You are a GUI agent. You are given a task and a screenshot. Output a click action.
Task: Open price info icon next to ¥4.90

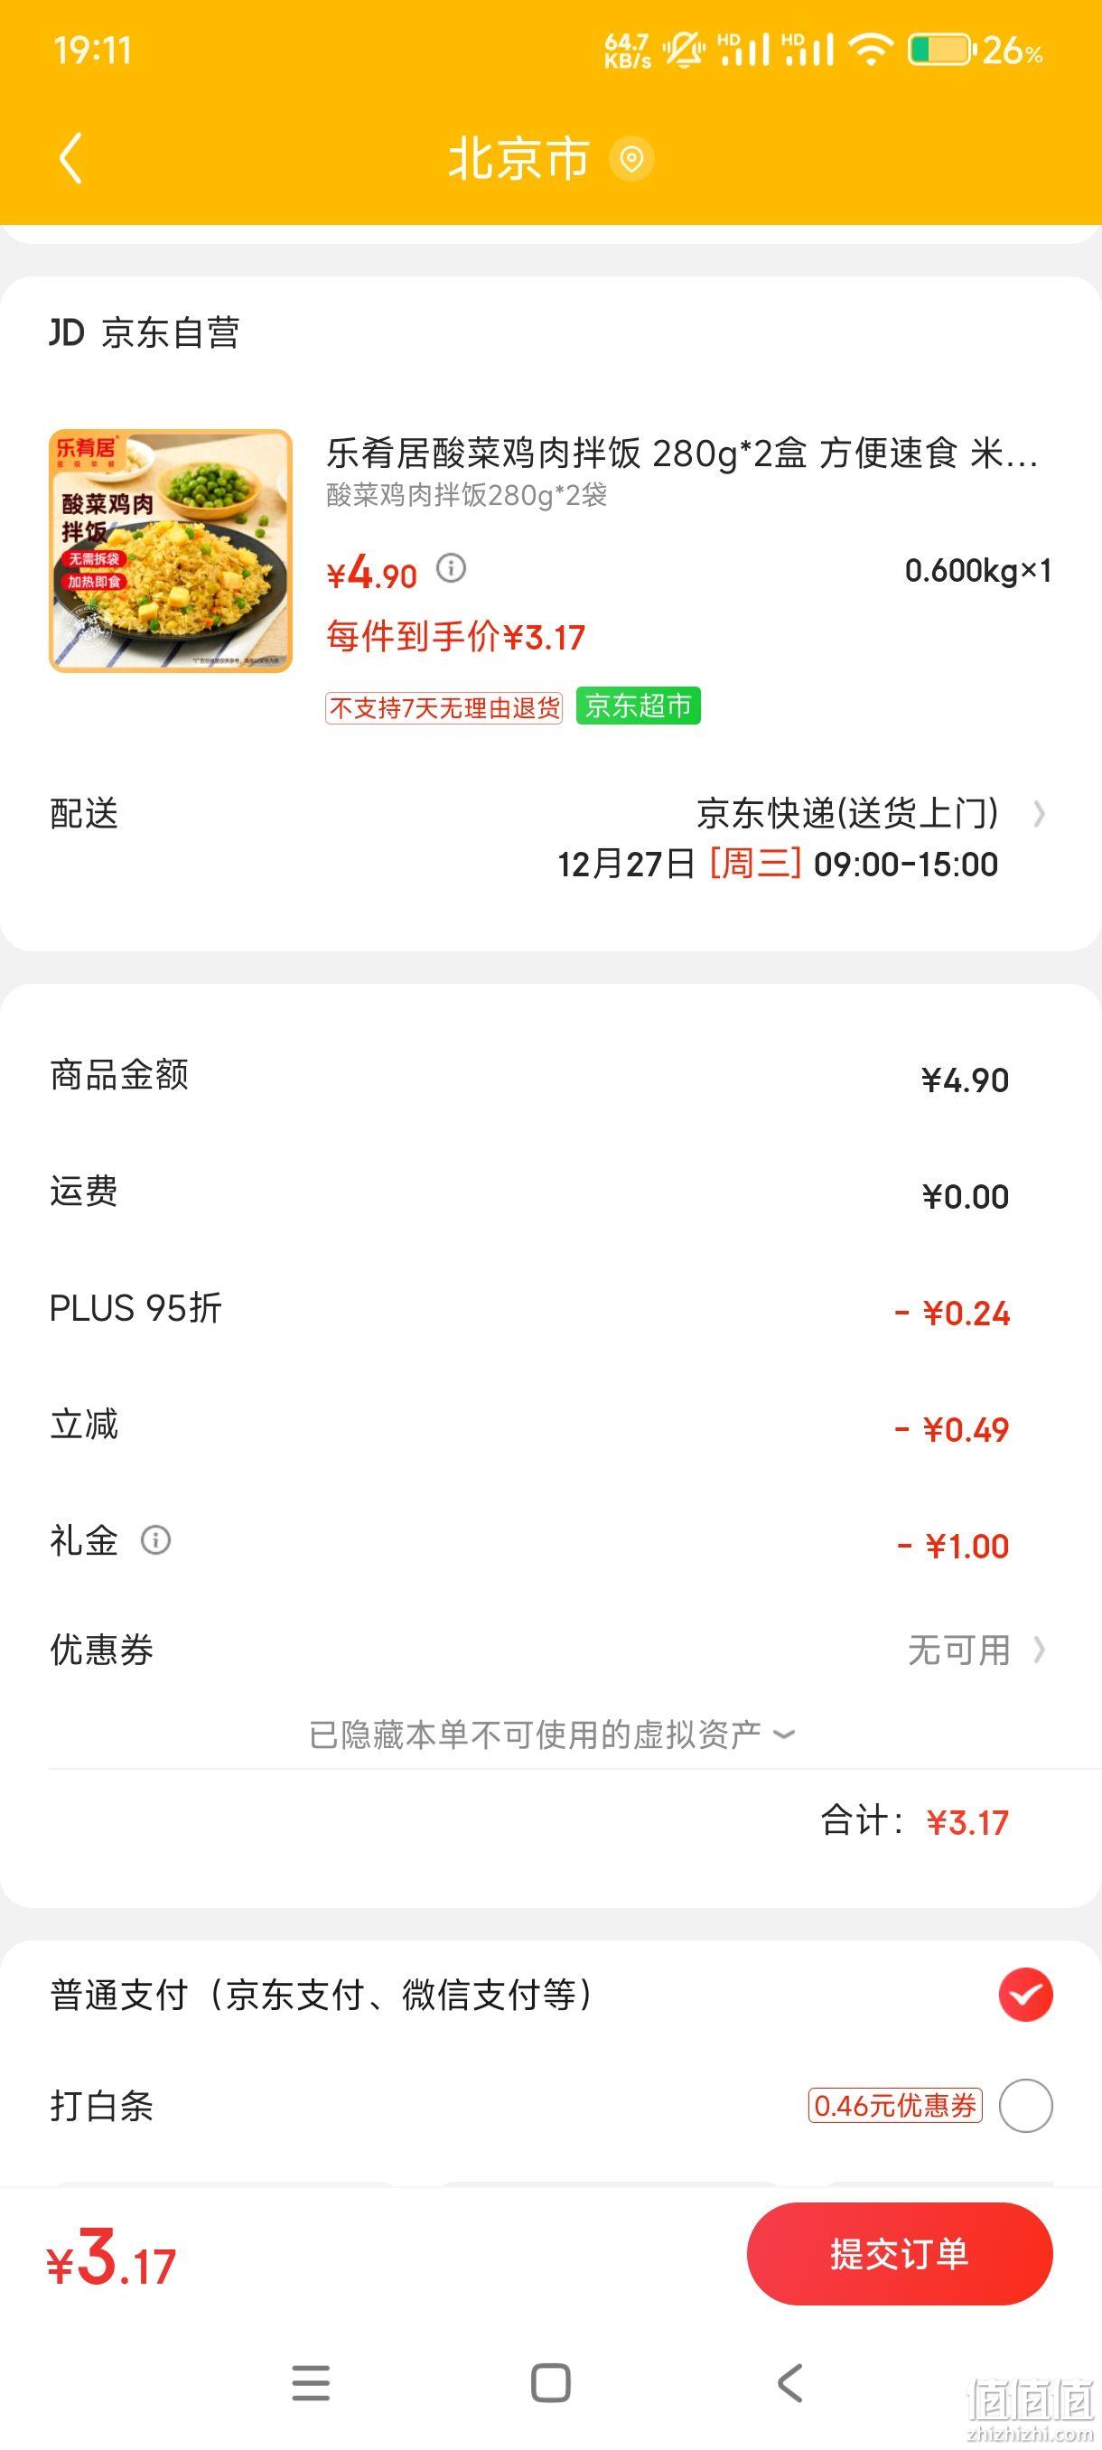tap(451, 569)
